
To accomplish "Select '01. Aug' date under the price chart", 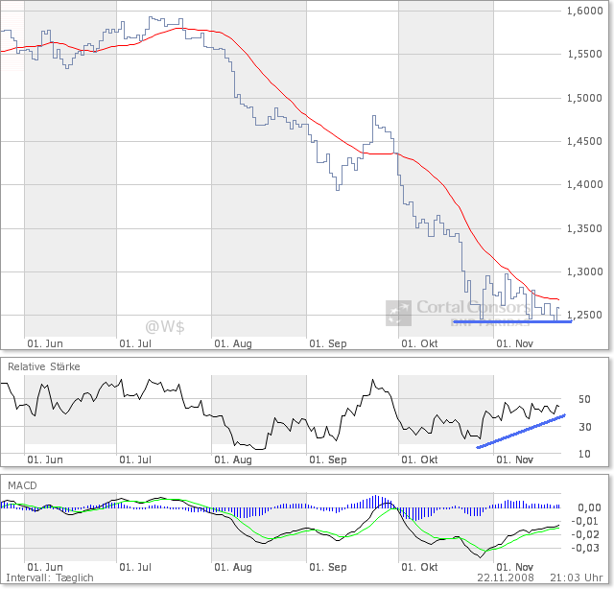I will click(x=233, y=343).
